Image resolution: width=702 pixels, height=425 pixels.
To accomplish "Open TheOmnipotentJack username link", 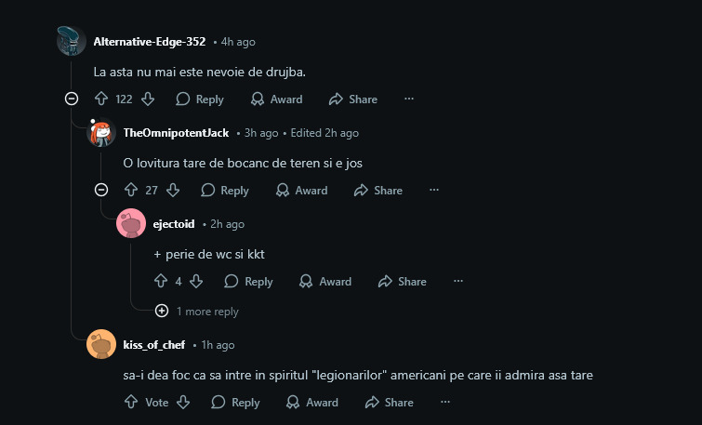I will [x=176, y=133].
